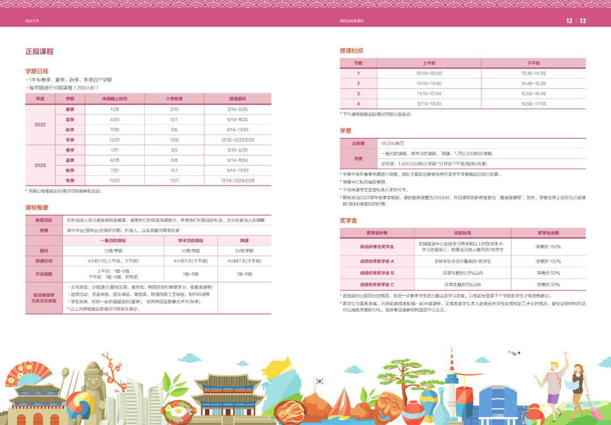Screen dimensions: 611x425
Task: Click the 一般目的课程 column header
Action: [113, 241]
